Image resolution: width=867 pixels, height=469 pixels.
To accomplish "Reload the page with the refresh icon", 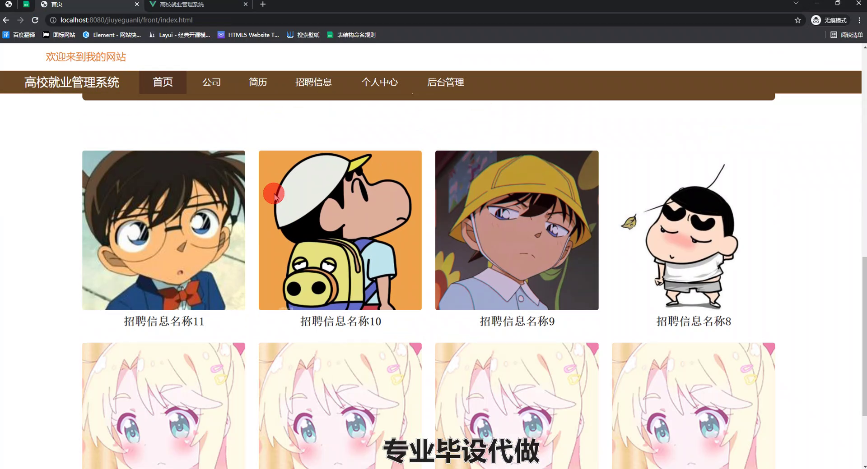I will point(35,20).
